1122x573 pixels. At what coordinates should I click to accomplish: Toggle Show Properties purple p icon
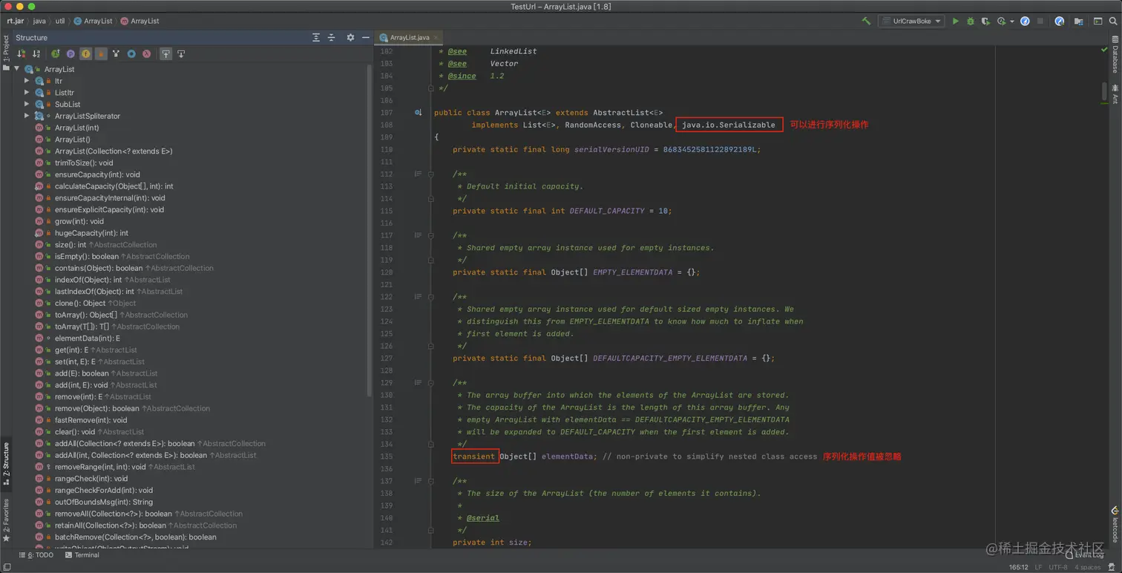pos(70,54)
